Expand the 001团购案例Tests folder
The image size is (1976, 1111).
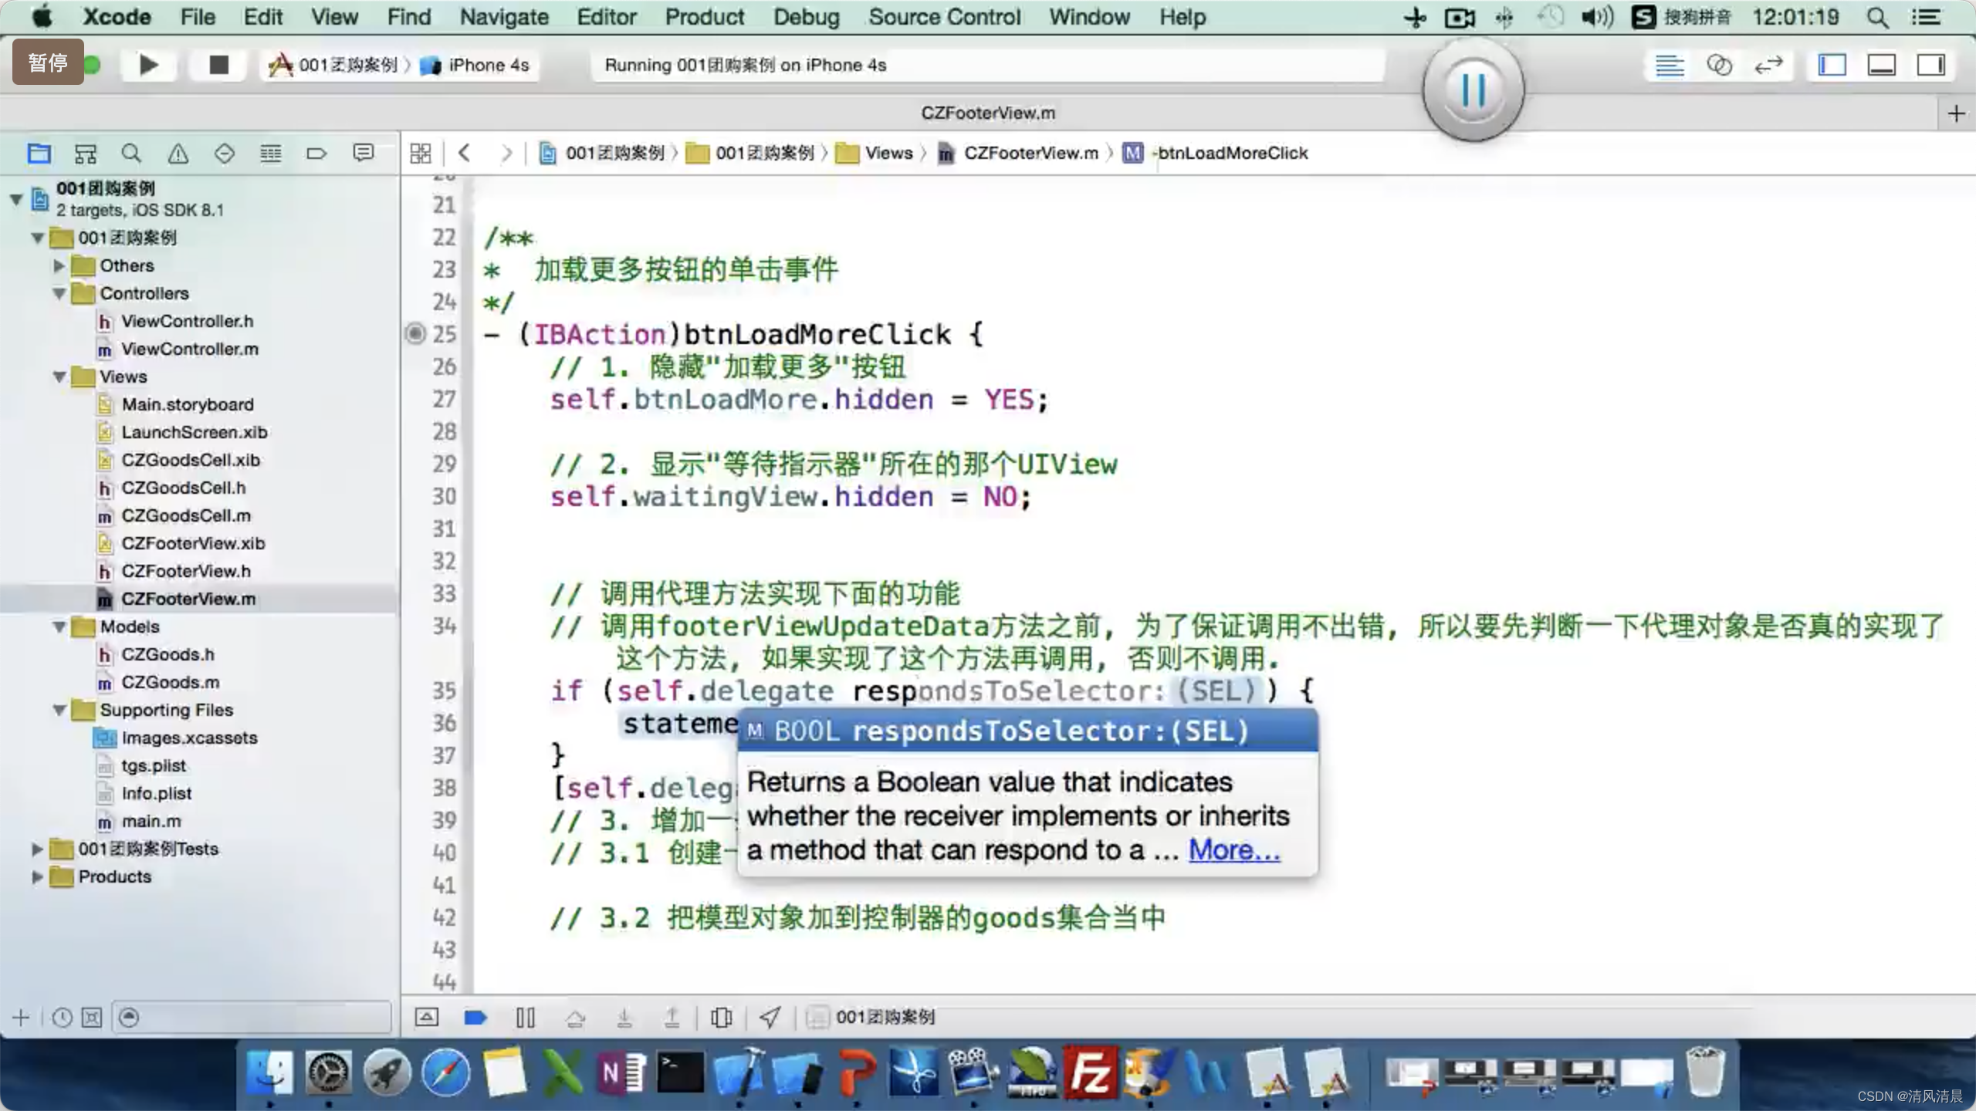[x=37, y=849]
